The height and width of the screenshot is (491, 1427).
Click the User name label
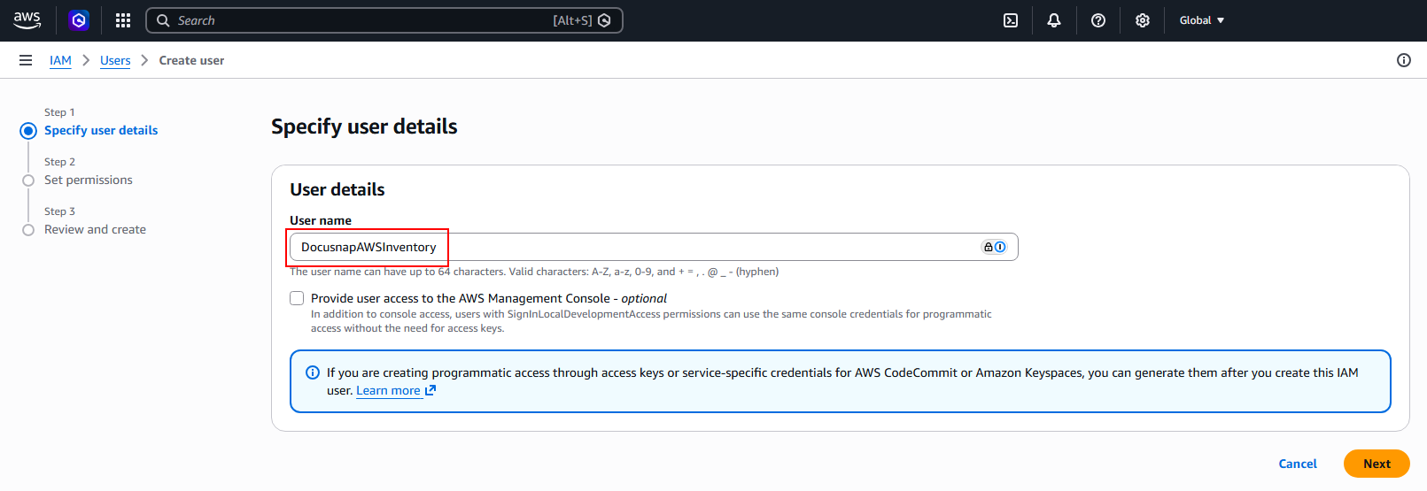pos(321,220)
